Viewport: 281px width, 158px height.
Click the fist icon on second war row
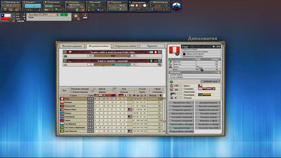tap(65, 65)
